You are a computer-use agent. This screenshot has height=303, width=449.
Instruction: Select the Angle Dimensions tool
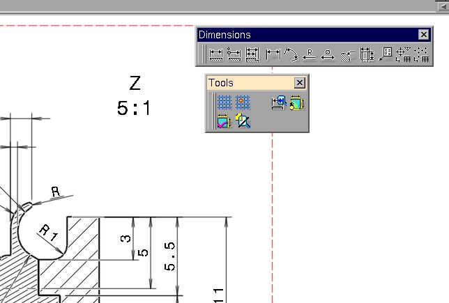(291, 54)
